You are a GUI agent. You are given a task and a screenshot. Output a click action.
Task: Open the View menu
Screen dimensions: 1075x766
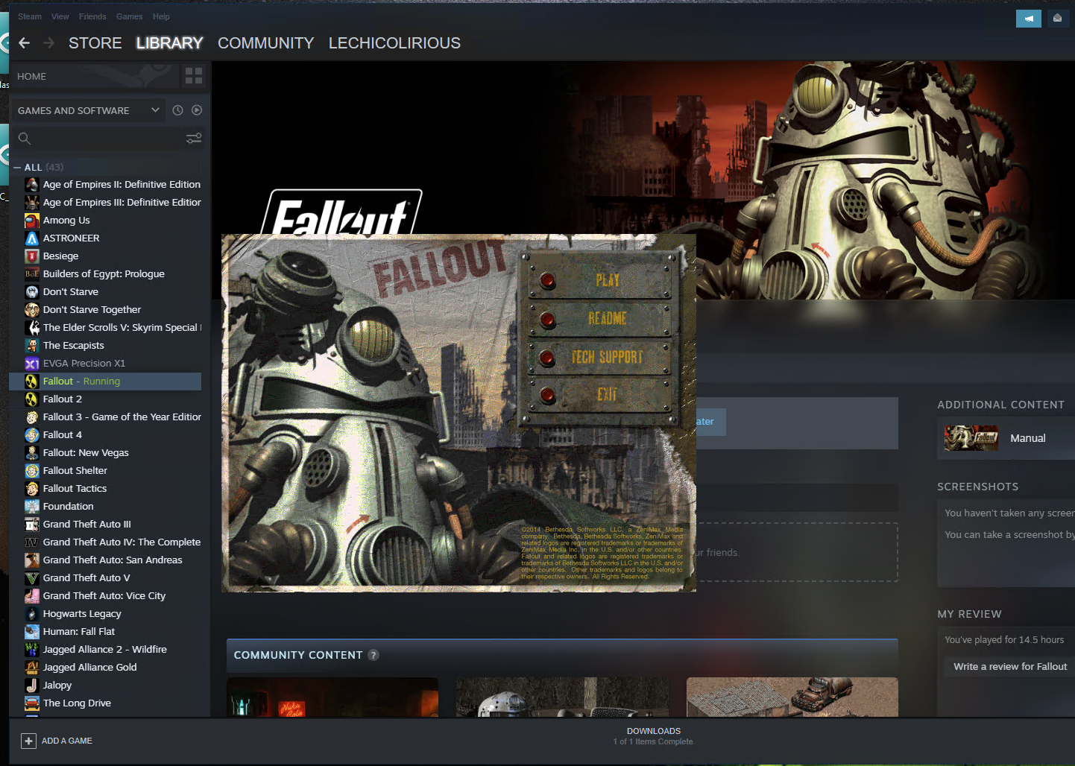60,16
